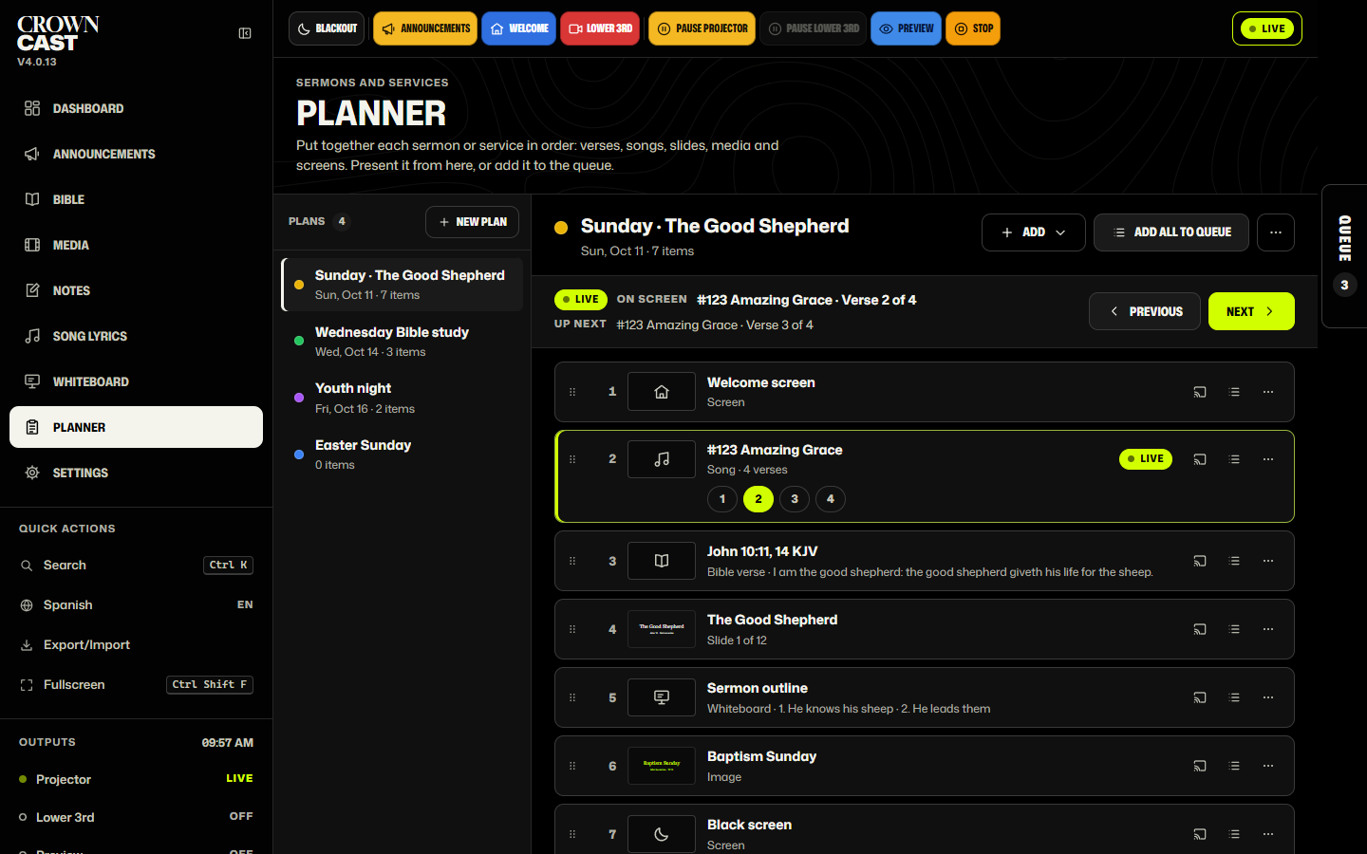Toggle Blackout in the top toolbar

pyautogui.click(x=328, y=28)
